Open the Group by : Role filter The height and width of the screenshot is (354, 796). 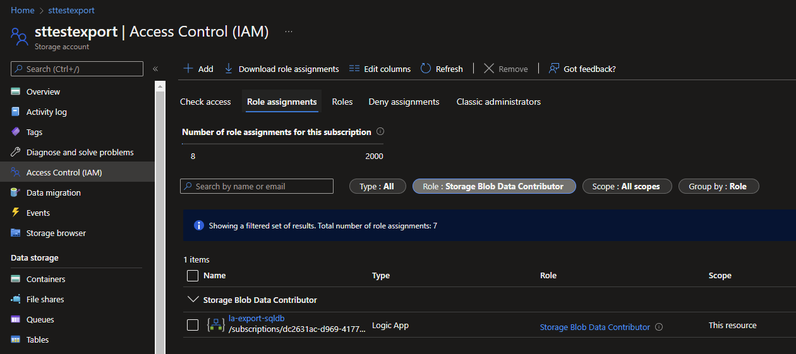coord(718,186)
